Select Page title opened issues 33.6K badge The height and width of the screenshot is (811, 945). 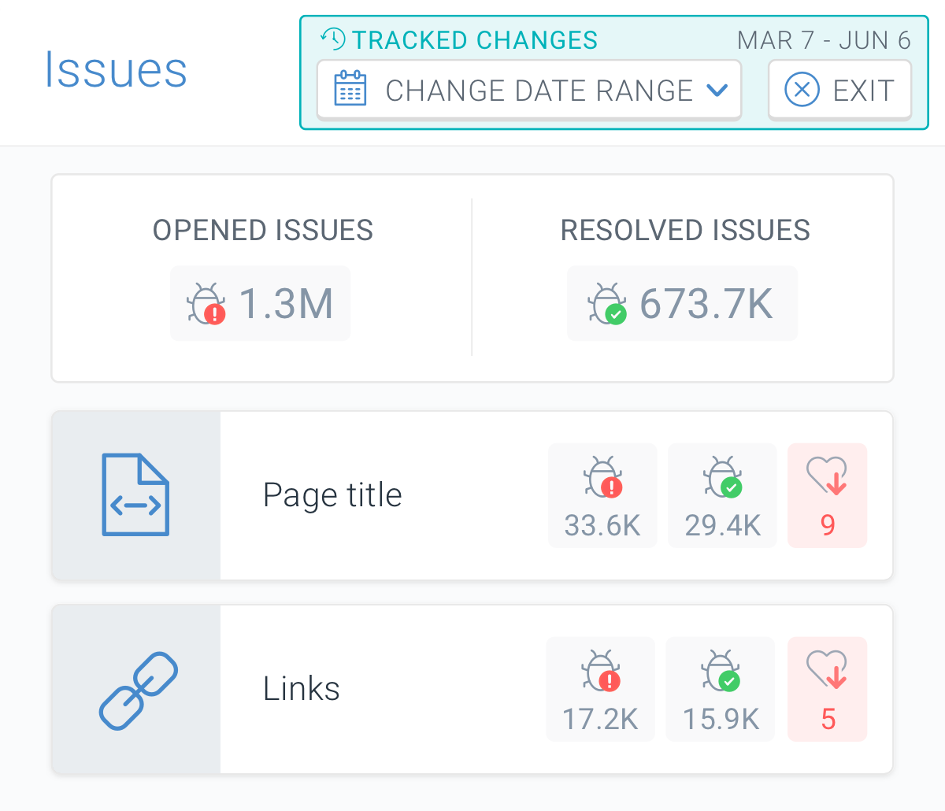(x=602, y=495)
